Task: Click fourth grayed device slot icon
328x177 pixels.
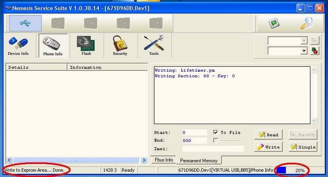Action: pyautogui.click(x=123, y=23)
